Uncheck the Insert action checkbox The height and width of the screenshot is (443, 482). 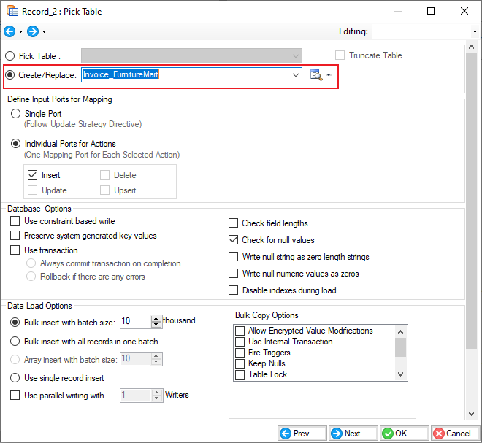(x=32, y=175)
